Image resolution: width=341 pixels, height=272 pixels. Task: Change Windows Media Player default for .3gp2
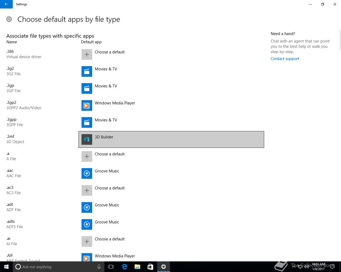click(x=171, y=105)
